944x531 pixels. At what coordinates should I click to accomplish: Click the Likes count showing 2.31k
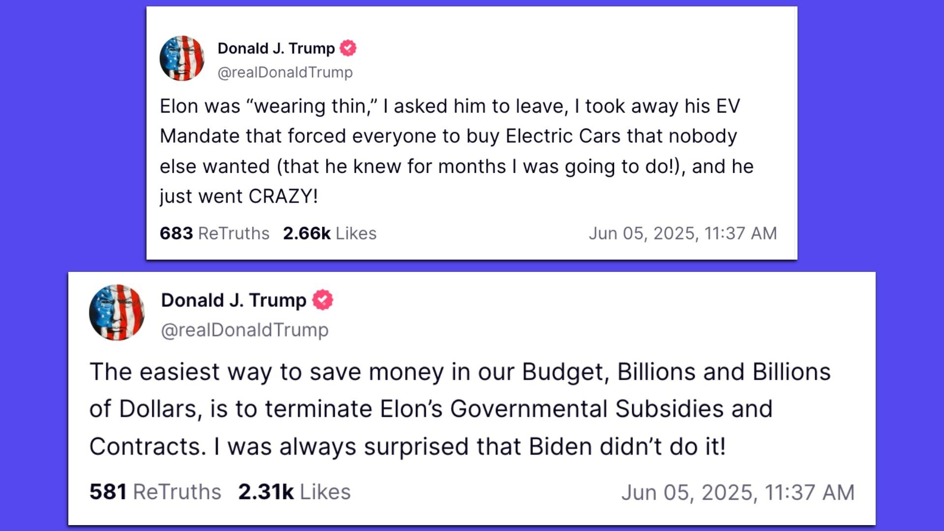(295, 491)
